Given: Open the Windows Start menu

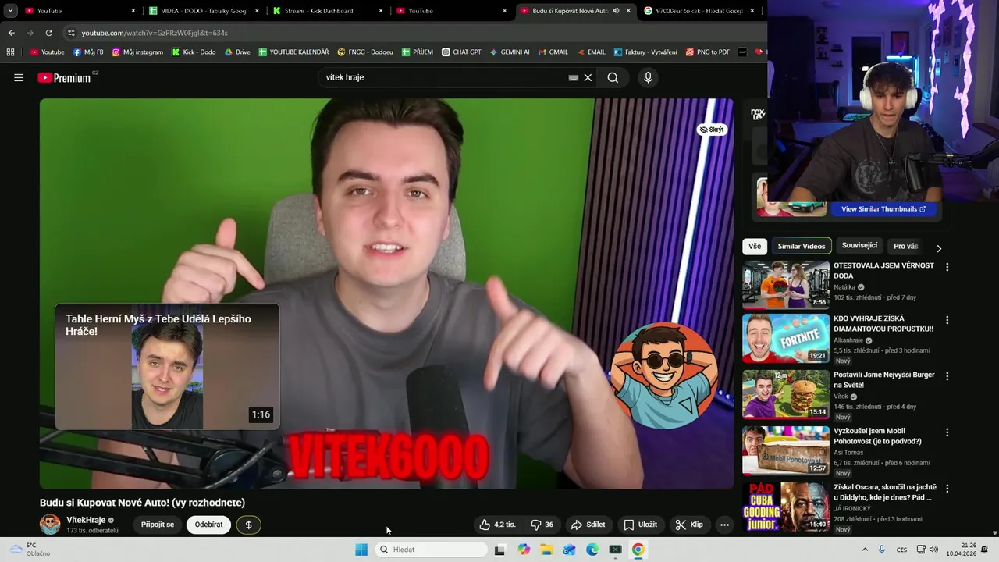Looking at the screenshot, I should pos(361,550).
